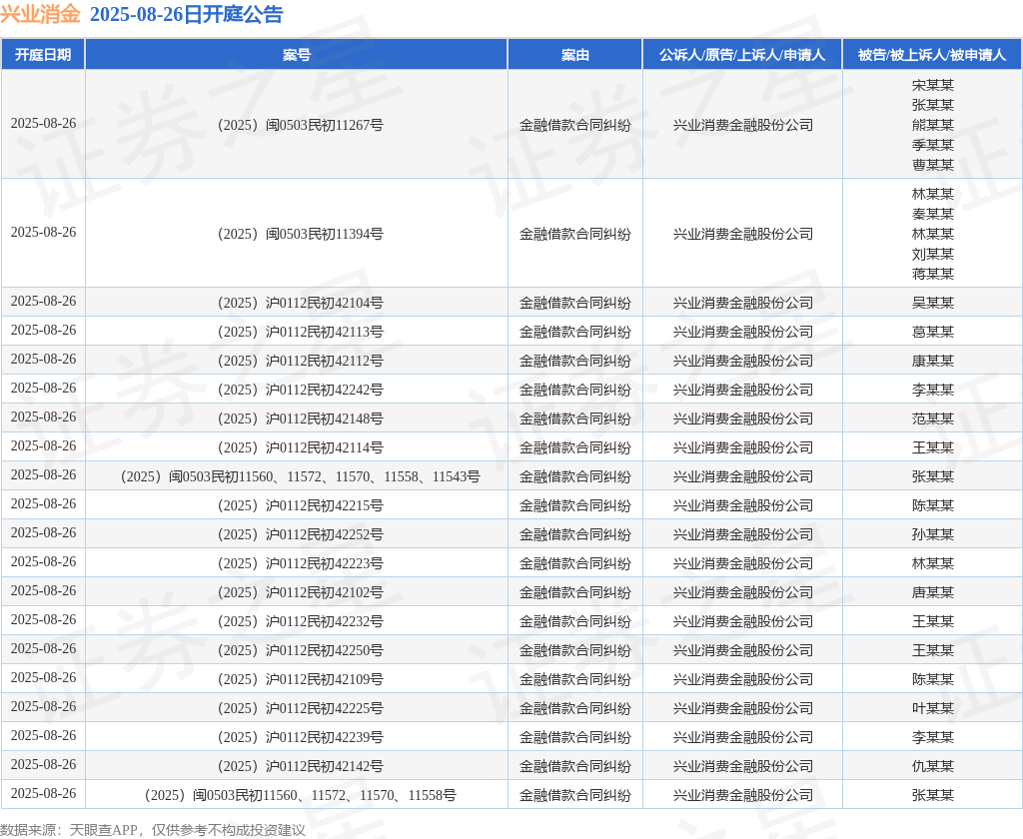Viewport: 1023px width, 839px height.
Task: Click the 数据来源 天眼查APP footer text
Action: [x=153, y=830]
